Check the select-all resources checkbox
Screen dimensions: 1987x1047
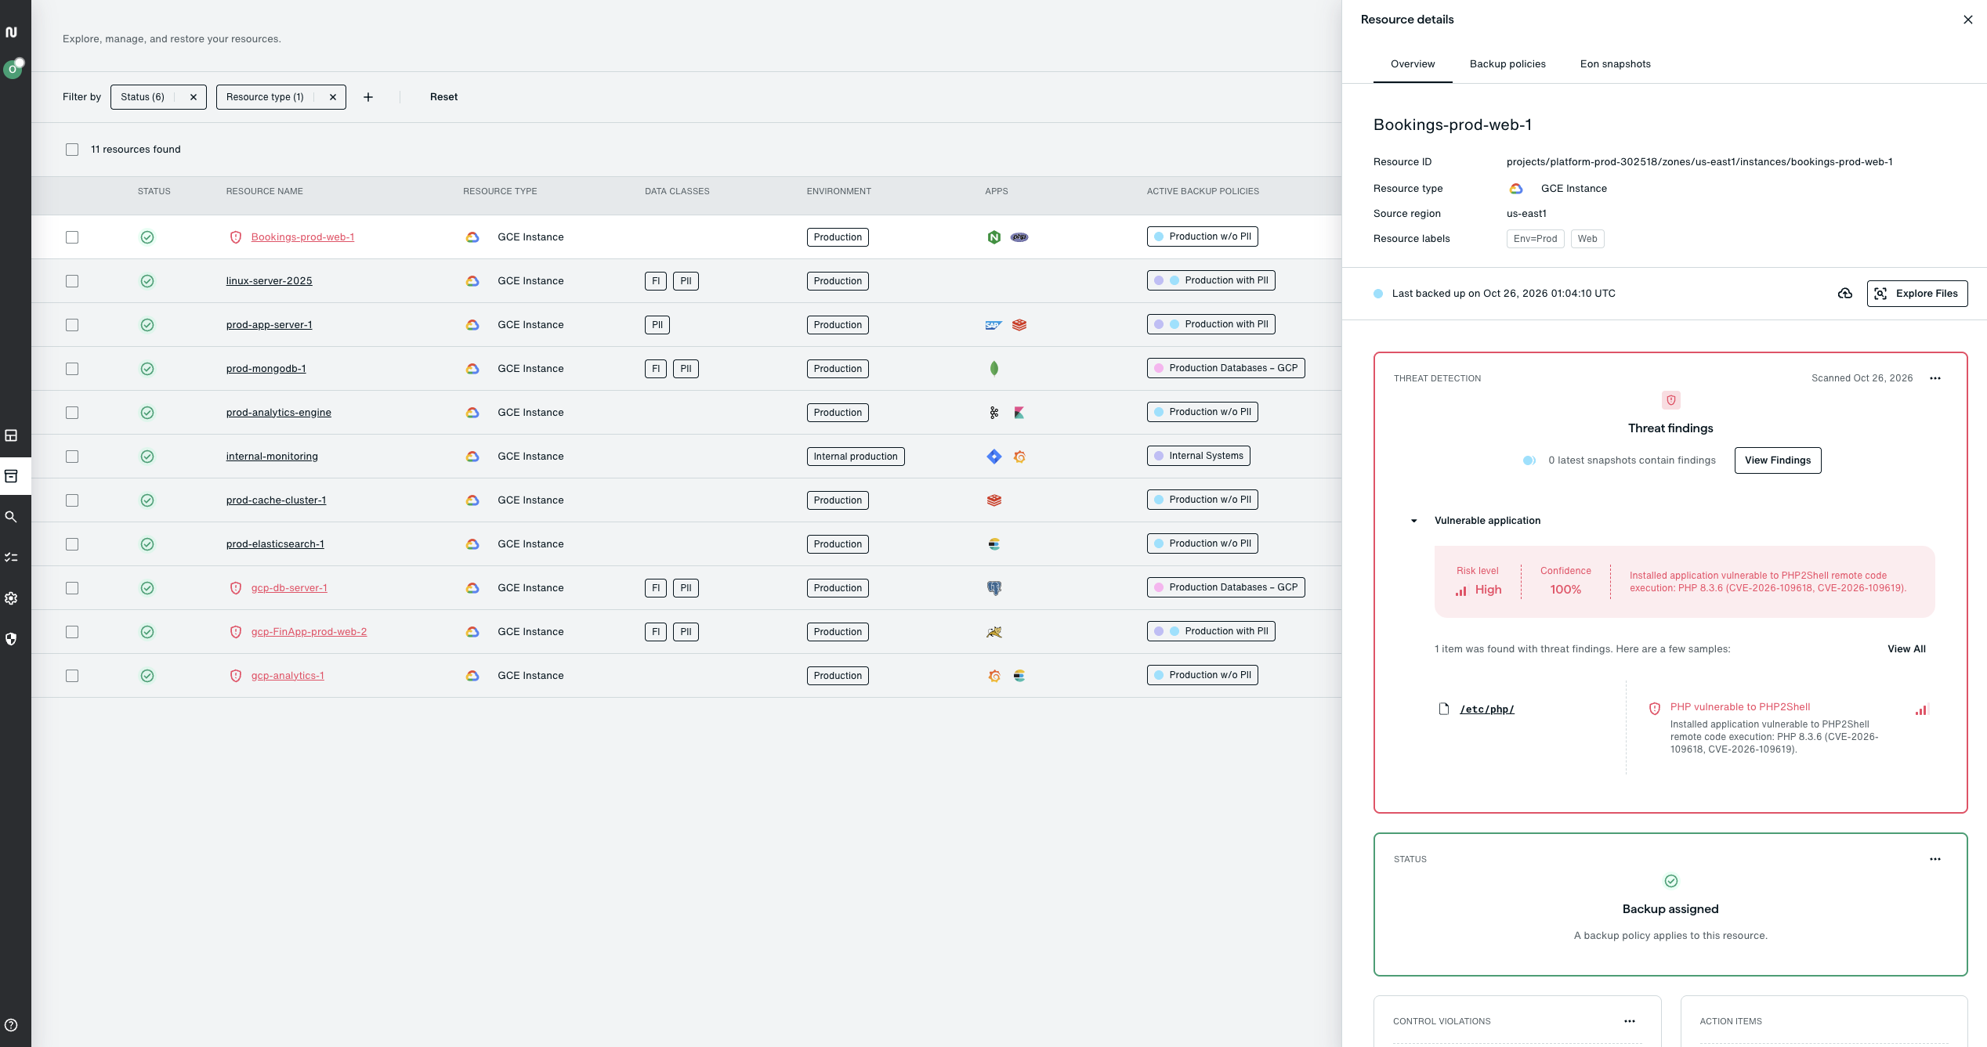click(x=72, y=150)
